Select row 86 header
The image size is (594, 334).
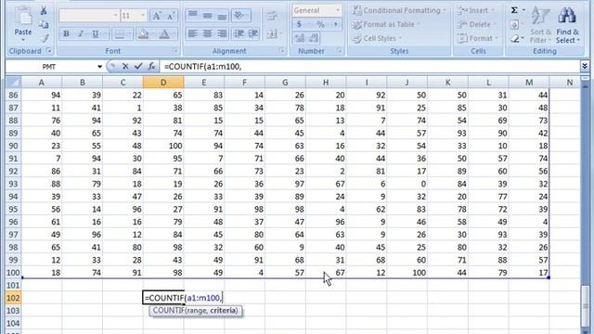(x=13, y=95)
